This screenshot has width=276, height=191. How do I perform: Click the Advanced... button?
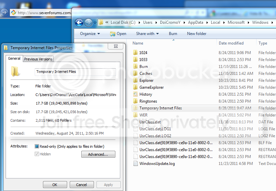[98, 154]
